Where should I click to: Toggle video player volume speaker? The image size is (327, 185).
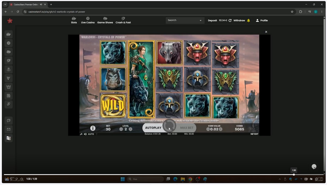[22, 179]
